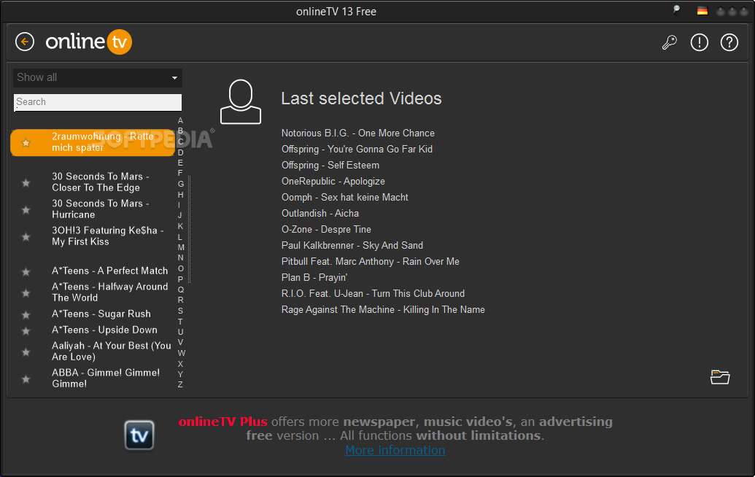
Task: Click the onlineTV Plus tv icon
Action: [x=139, y=435]
